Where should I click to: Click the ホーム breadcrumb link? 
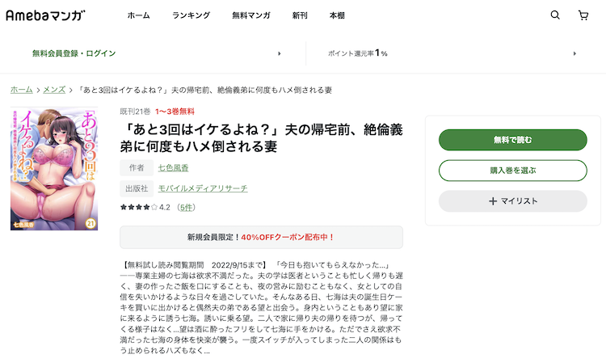[22, 90]
